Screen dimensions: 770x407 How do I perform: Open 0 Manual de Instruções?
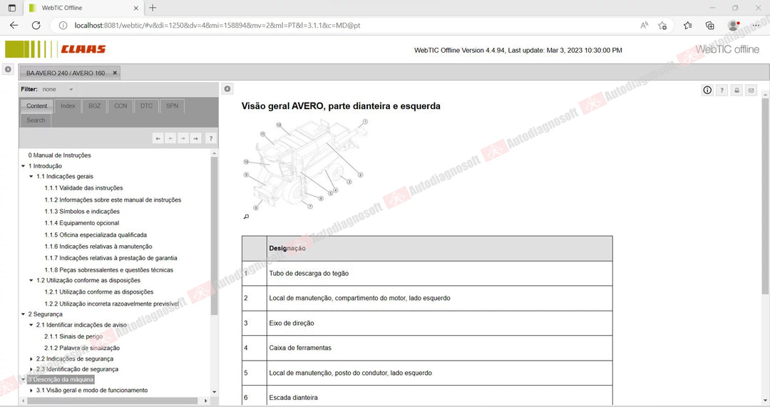click(x=59, y=155)
